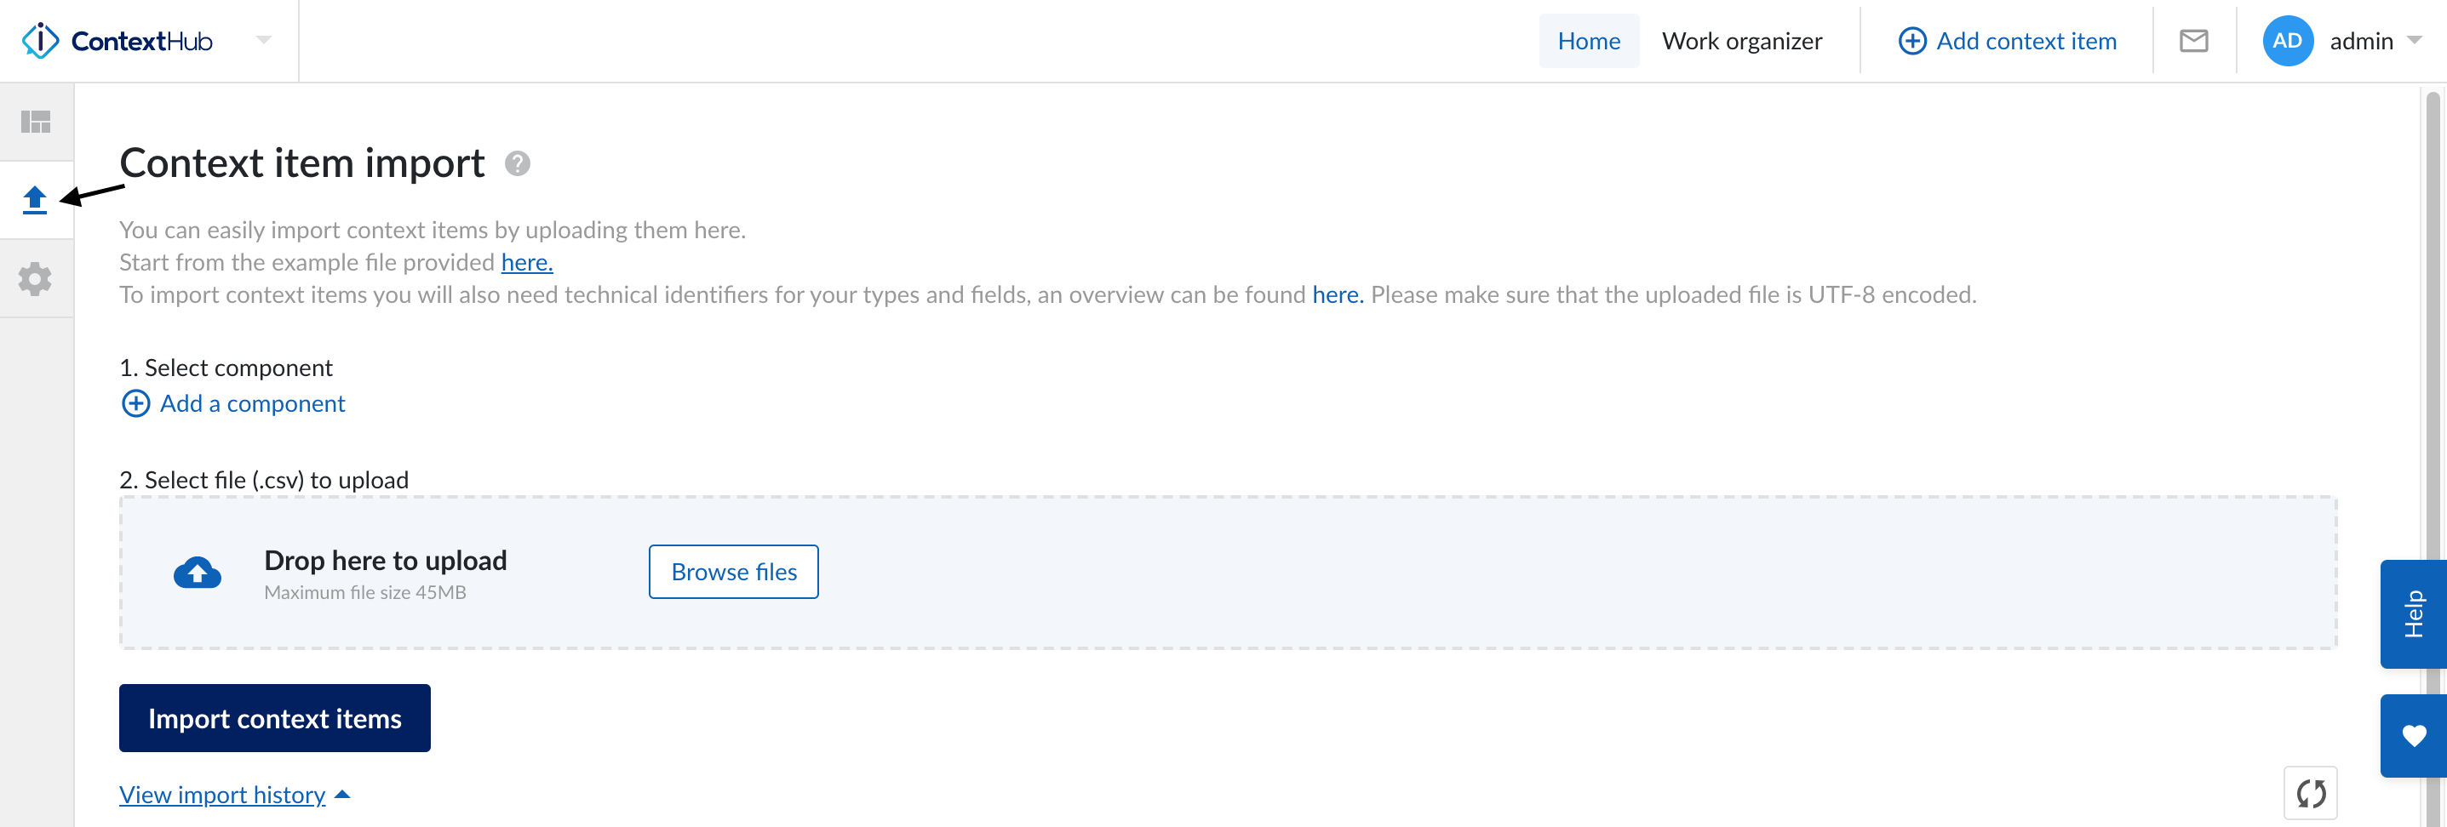Open the side Help tab
2447x827 pixels.
tap(2413, 614)
